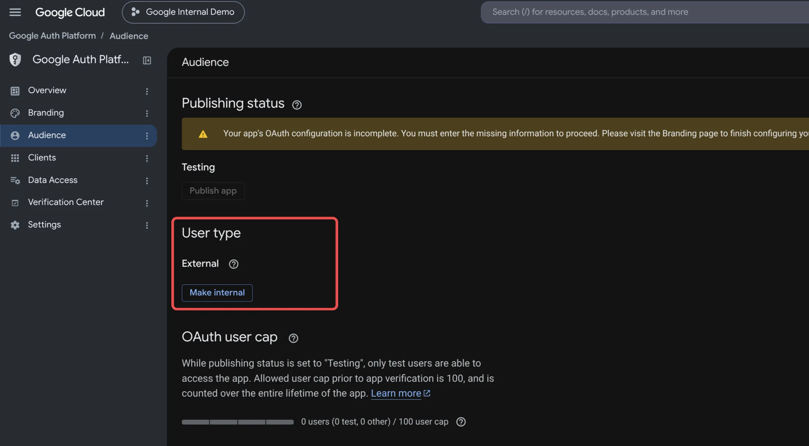Show help for OAuth user cap
809x446 pixels.
tap(293, 338)
